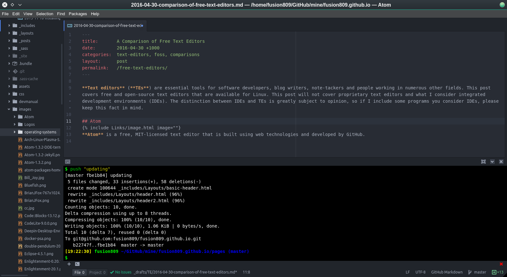Expand the operating-systems folder chevron
This screenshot has width=507, height=277.
click(x=15, y=132)
